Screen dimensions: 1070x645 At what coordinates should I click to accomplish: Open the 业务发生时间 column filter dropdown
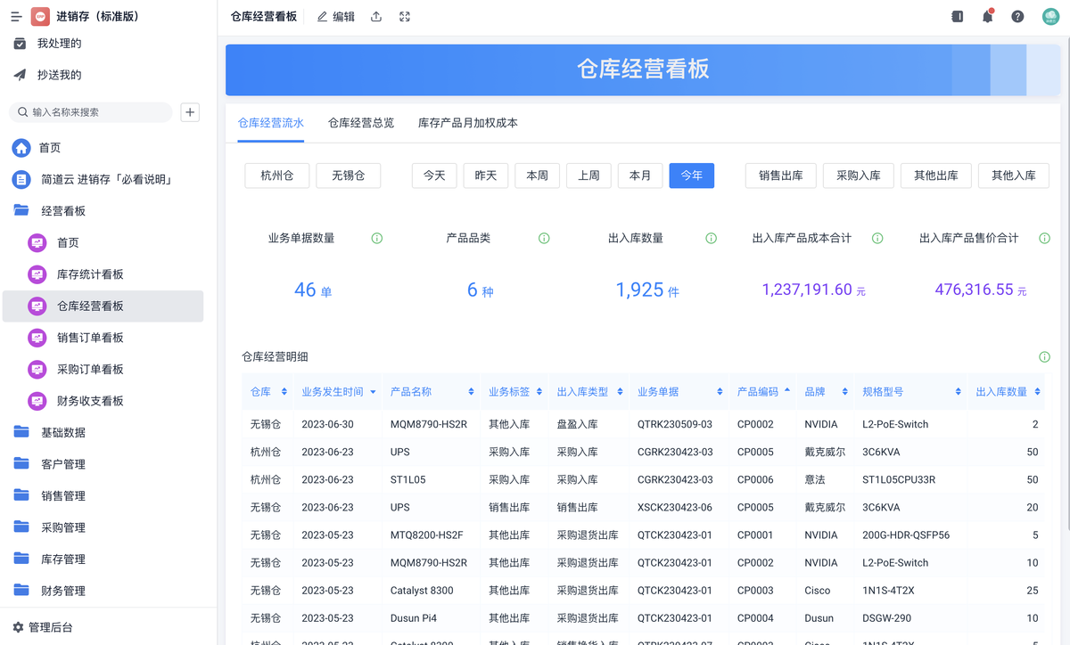click(x=373, y=392)
